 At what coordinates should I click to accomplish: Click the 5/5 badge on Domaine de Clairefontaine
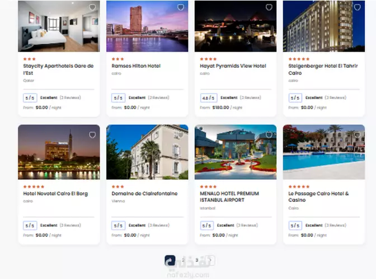(118, 225)
